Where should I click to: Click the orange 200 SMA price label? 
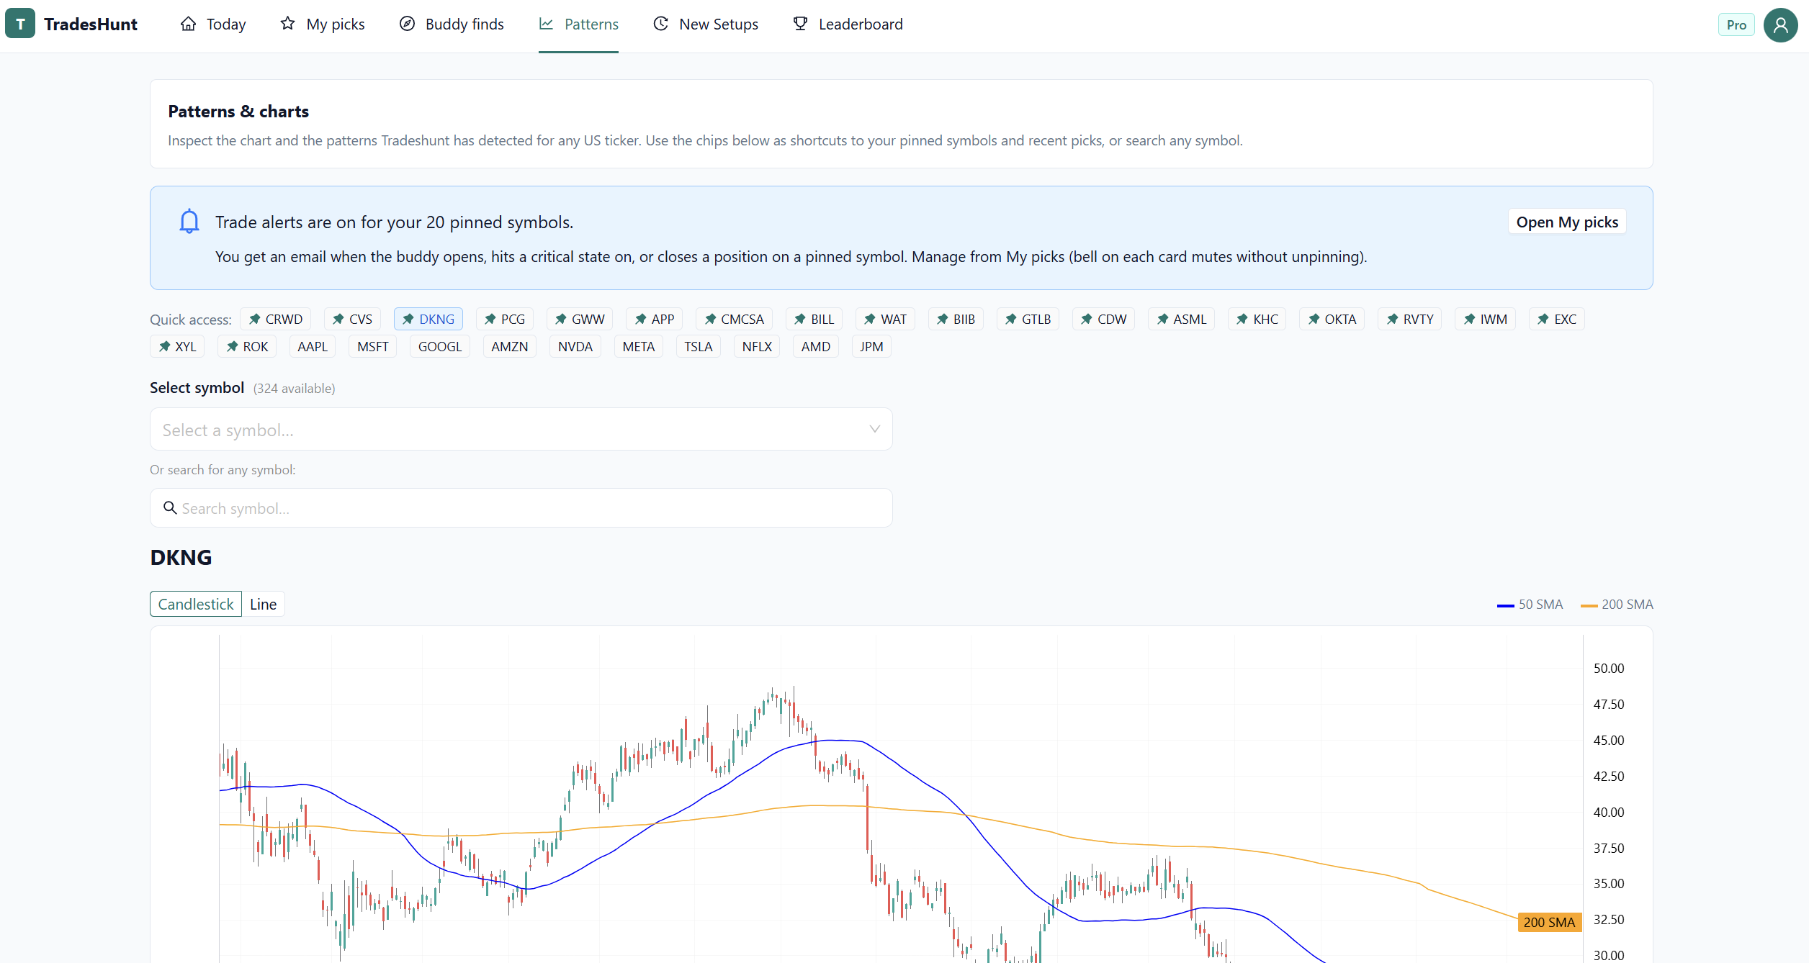1549,922
